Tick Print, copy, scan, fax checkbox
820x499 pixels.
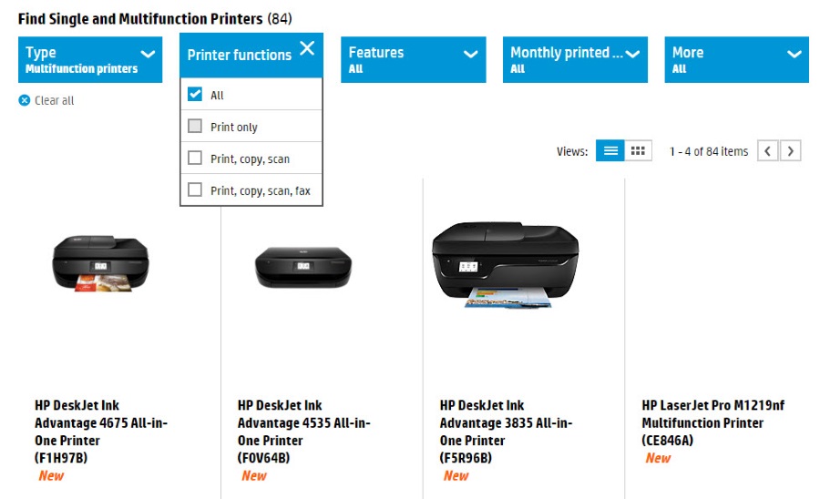195,190
